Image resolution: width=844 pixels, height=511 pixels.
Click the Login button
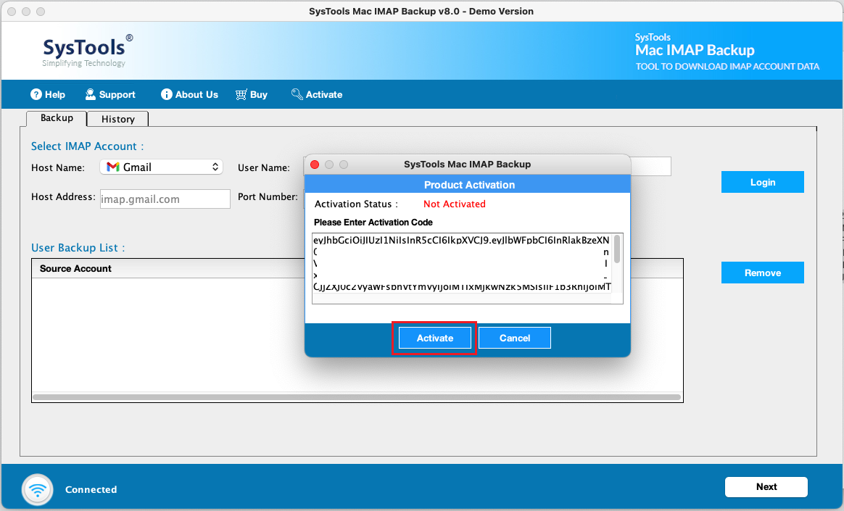(763, 183)
